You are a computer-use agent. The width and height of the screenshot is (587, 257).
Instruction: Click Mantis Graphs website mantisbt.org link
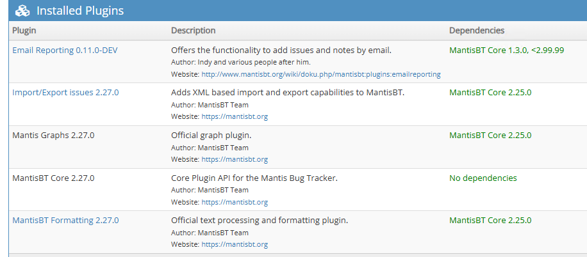pyautogui.click(x=235, y=159)
